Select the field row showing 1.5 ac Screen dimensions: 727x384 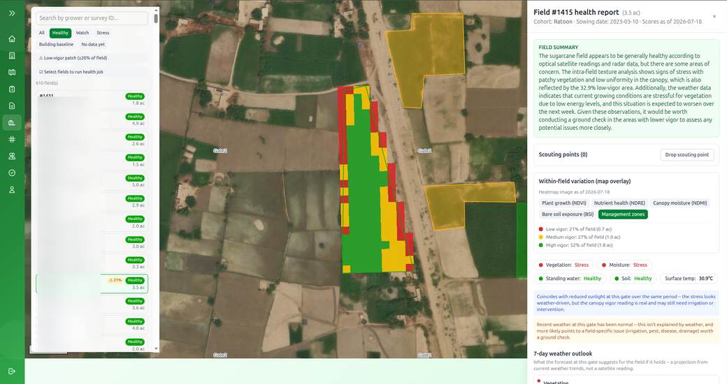(92, 161)
